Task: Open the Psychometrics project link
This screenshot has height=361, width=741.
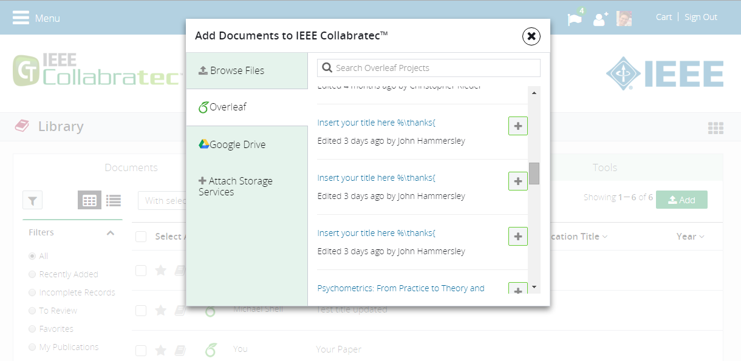Action: coord(401,288)
